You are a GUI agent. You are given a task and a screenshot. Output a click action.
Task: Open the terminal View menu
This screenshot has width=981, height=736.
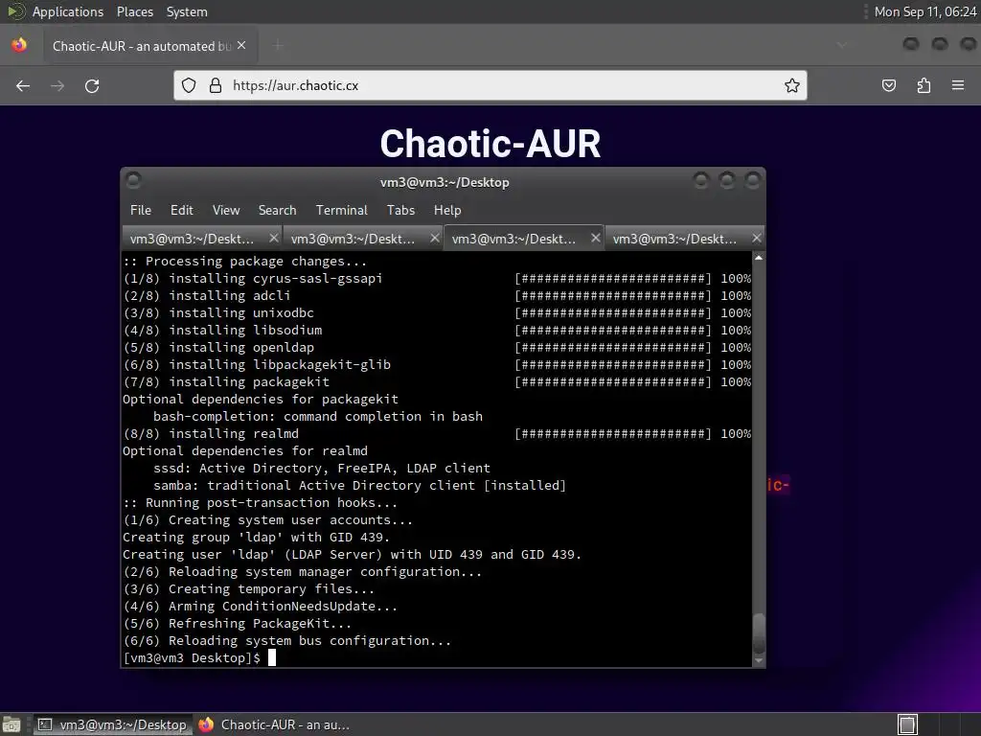coord(226,210)
